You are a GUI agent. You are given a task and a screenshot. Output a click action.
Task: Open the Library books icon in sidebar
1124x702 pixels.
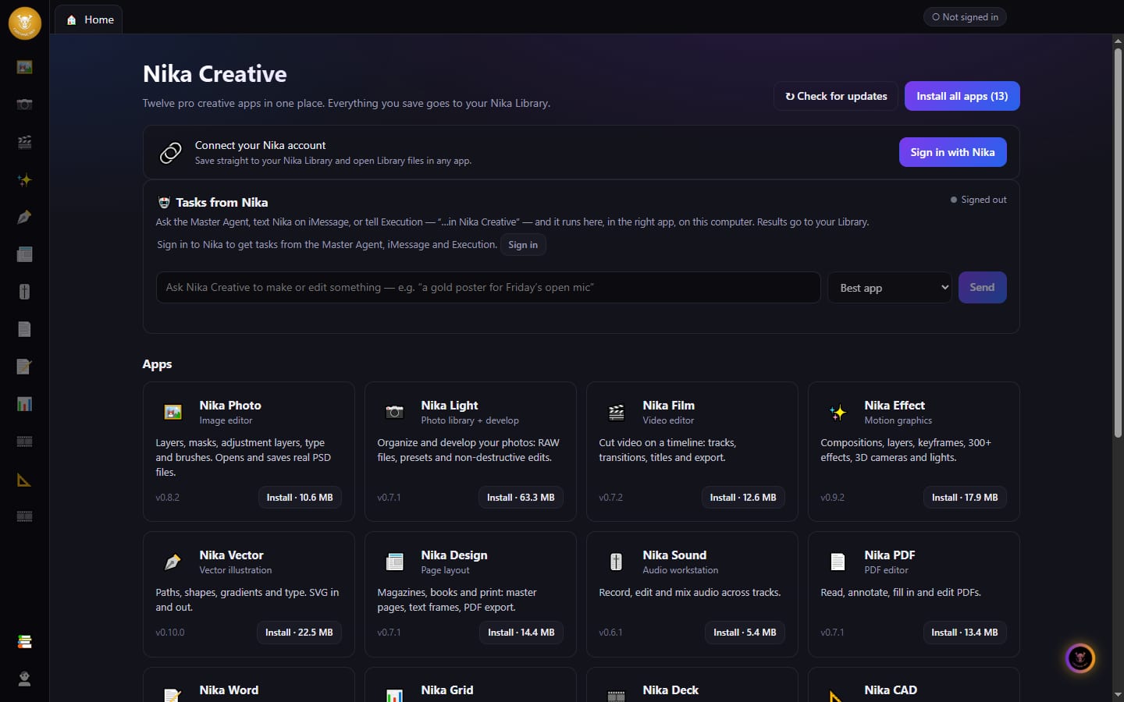24,641
